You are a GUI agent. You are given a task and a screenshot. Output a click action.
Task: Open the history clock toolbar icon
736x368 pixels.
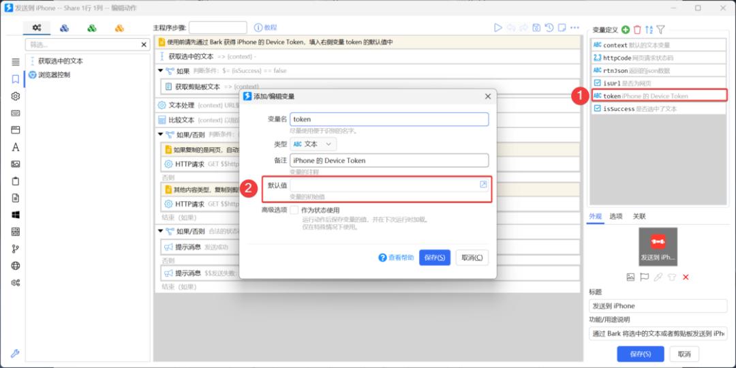tap(549, 28)
